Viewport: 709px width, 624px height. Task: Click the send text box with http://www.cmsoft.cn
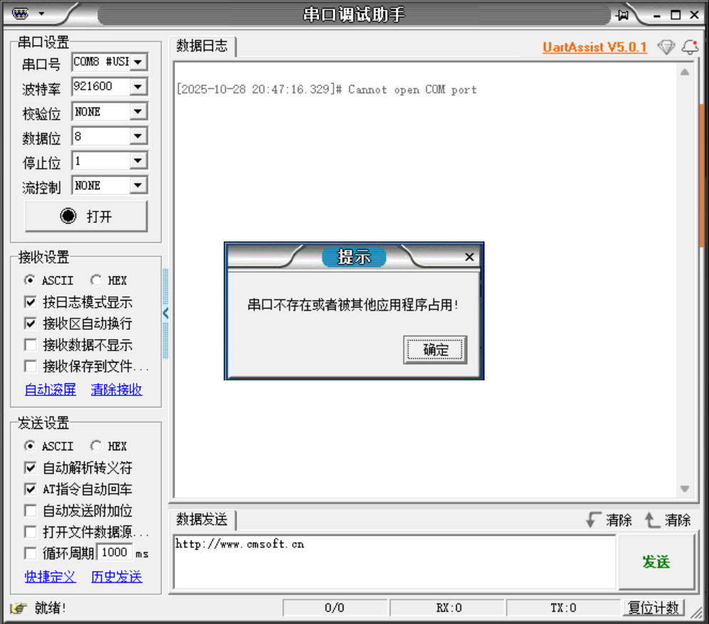394,561
